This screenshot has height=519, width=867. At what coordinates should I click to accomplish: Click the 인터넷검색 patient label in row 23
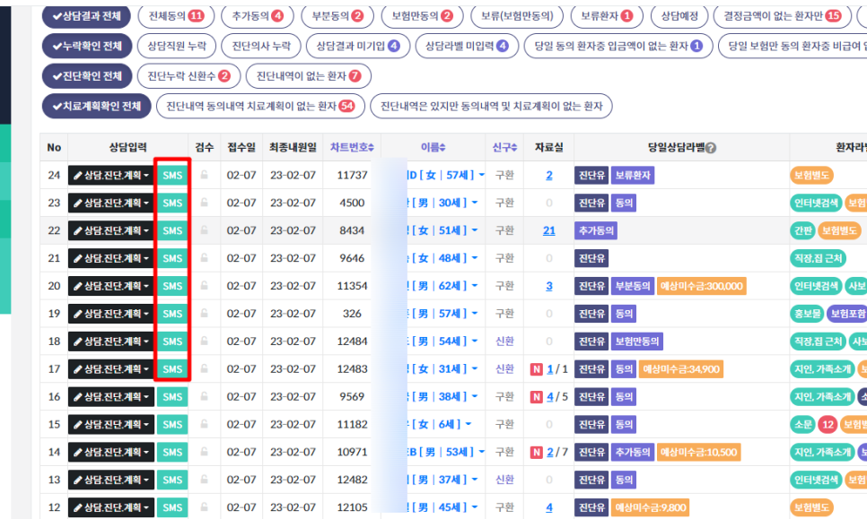(x=815, y=203)
